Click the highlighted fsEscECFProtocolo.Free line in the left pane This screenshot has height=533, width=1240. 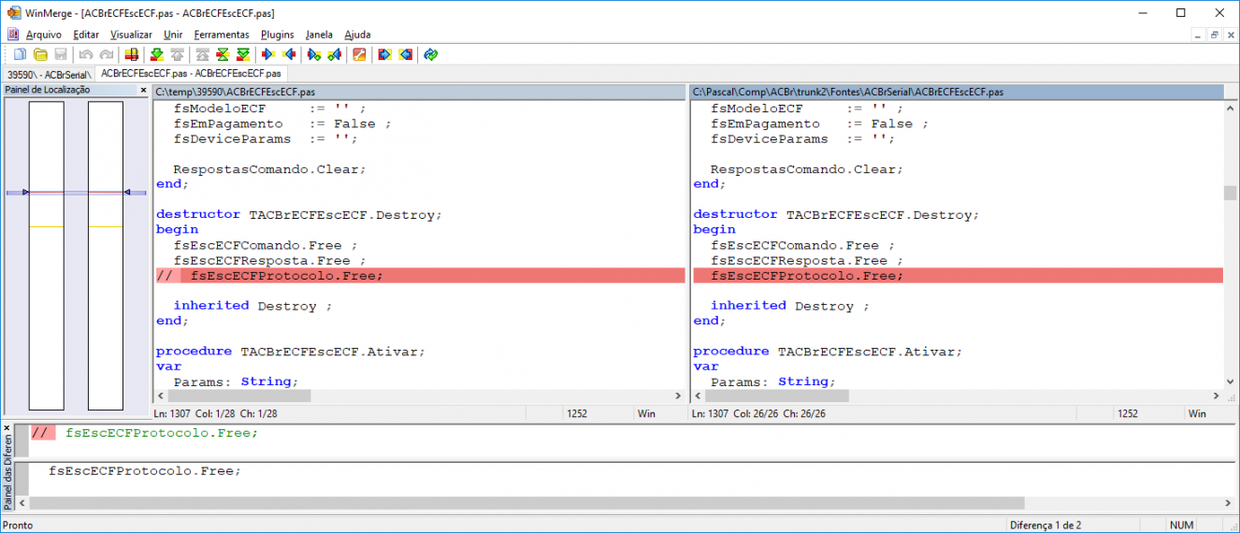pos(420,276)
